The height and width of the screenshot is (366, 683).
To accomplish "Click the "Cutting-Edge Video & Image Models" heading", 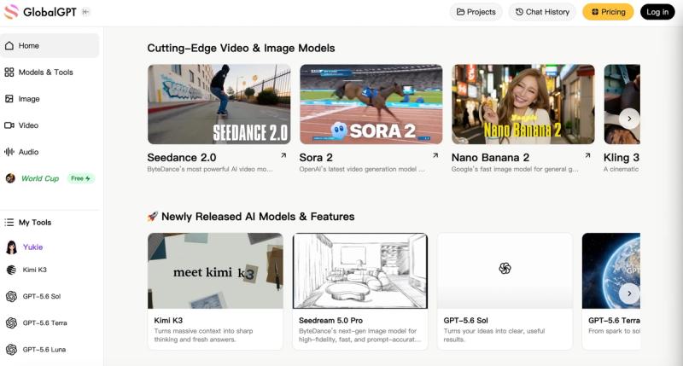I will pyautogui.click(x=241, y=48).
